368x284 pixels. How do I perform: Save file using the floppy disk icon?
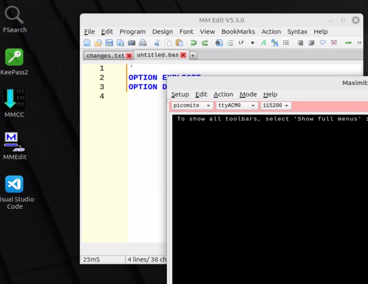point(109,43)
